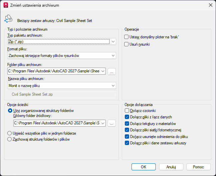Click the Anuluj button

pos(171,167)
